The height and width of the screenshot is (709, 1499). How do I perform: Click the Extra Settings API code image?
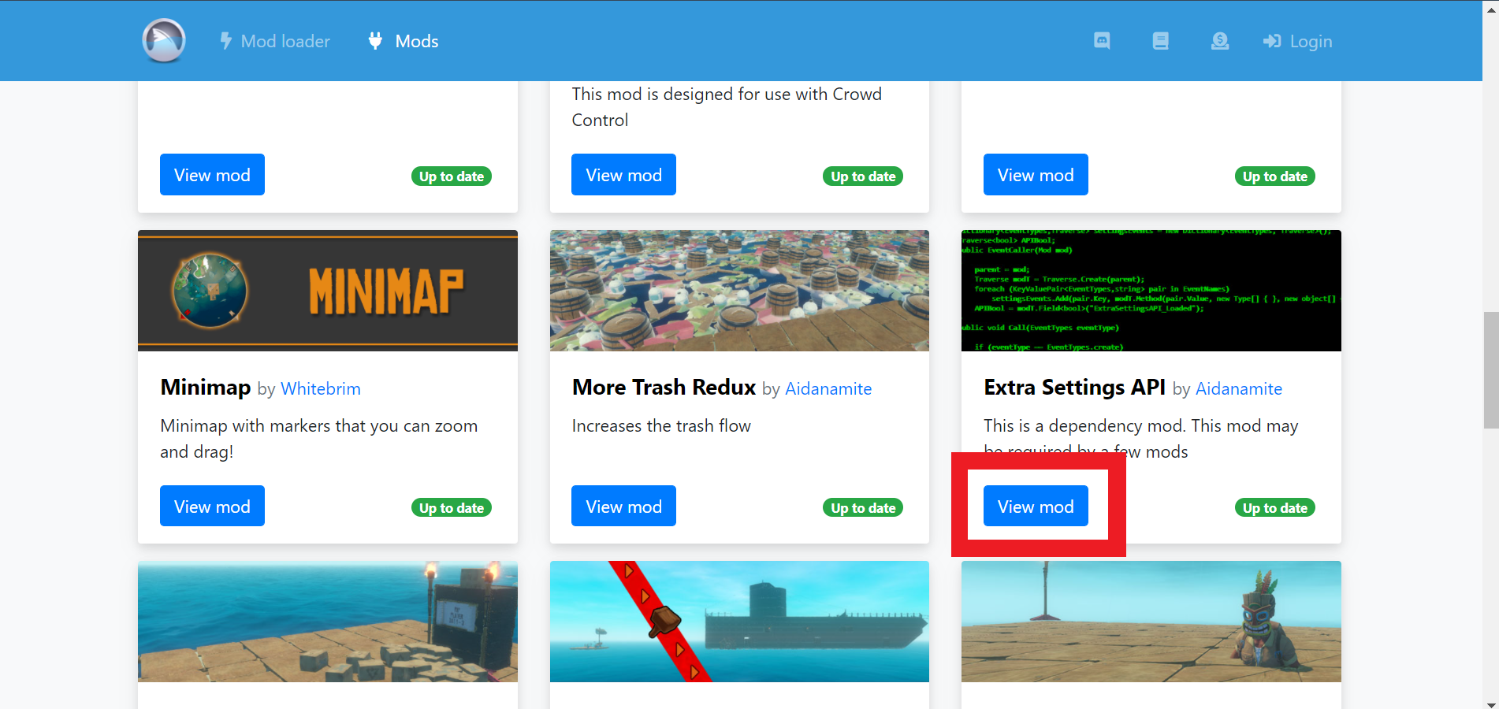tap(1151, 291)
